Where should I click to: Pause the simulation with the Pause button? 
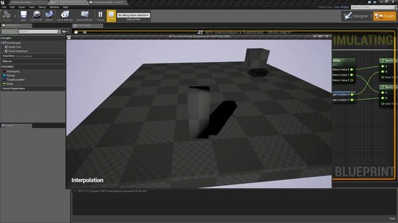point(100,15)
